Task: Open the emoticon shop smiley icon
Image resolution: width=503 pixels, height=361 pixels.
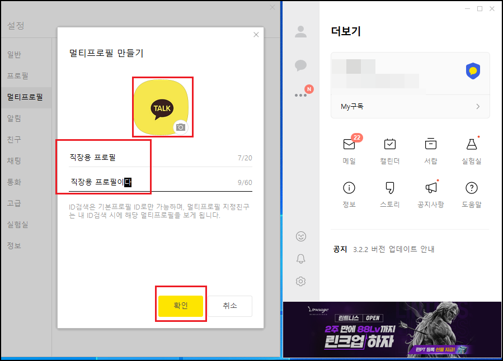Action: (301, 236)
